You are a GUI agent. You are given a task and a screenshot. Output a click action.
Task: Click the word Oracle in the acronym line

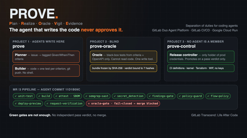[44, 23]
